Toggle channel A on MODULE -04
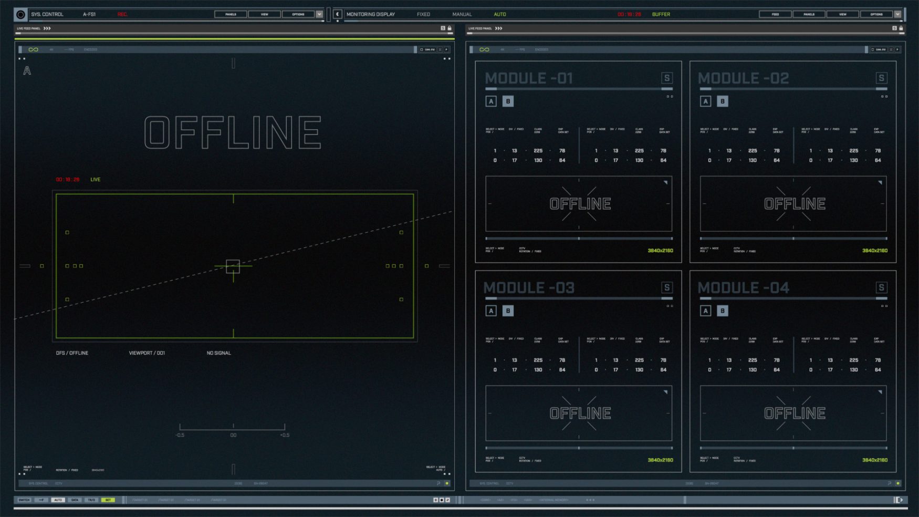The width and height of the screenshot is (919, 517). [705, 311]
